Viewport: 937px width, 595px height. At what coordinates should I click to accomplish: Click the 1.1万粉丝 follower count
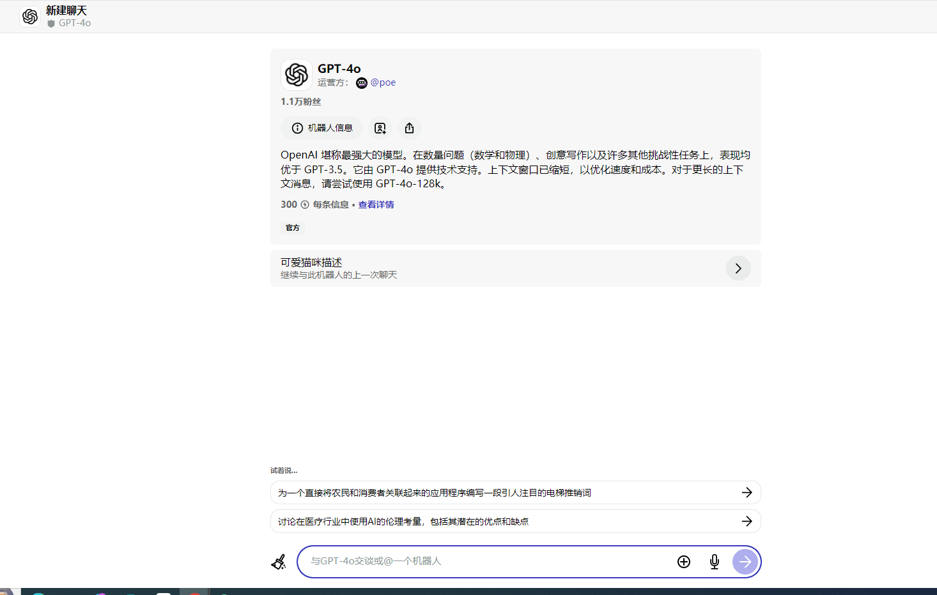[x=300, y=101]
